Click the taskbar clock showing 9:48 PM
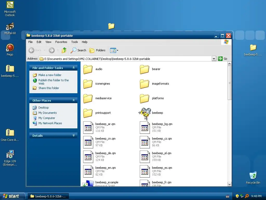This screenshot has height=200, width=266. point(256,196)
